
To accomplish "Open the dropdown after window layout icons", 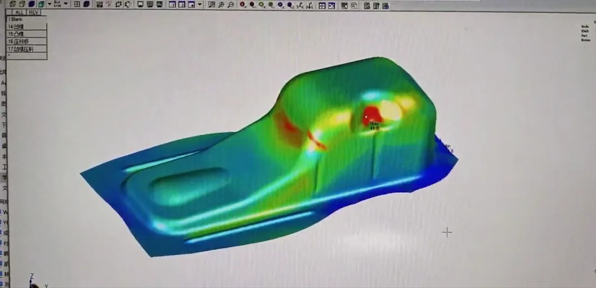I will tap(200, 4).
